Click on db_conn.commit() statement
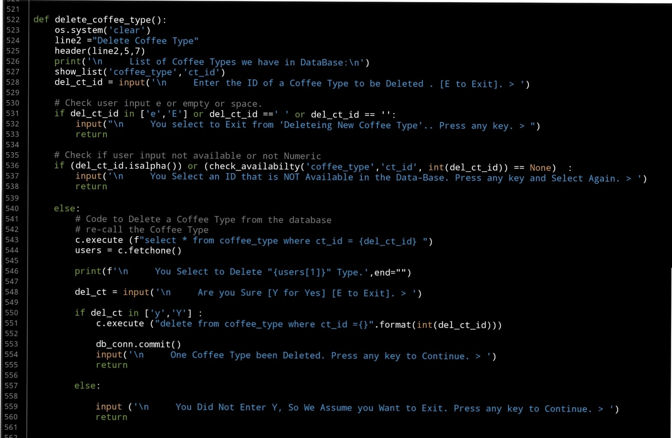 [138, 344]
